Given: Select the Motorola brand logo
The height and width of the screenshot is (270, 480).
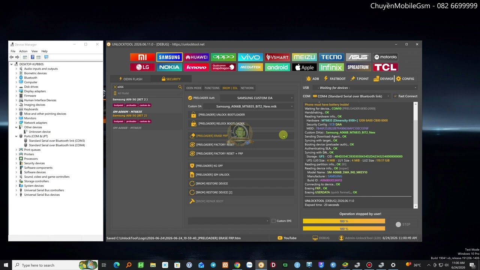Looking at the screenshot, I should (385, 57).
